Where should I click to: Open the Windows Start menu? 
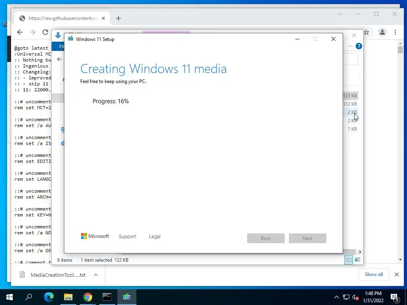pos(10,297)
